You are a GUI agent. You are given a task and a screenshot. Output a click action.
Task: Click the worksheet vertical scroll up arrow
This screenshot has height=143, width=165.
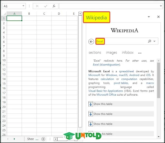pos(80,14)
